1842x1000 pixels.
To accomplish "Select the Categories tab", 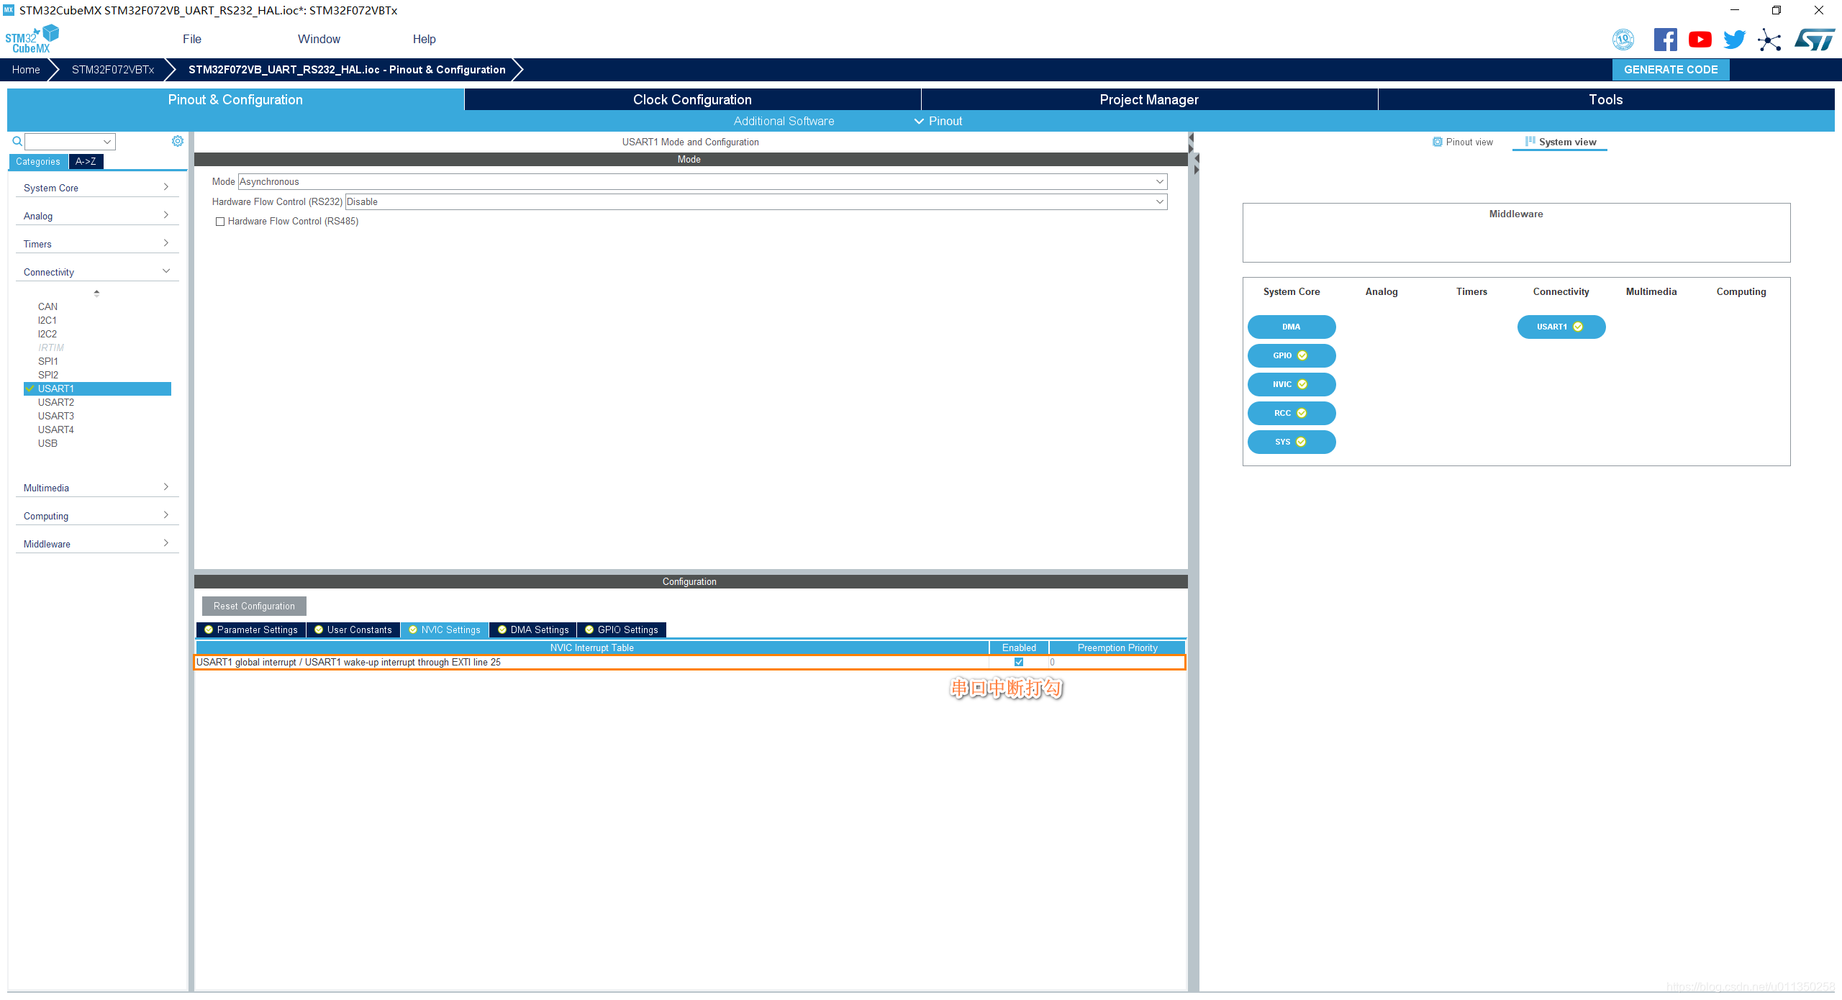I will (38, 161).
